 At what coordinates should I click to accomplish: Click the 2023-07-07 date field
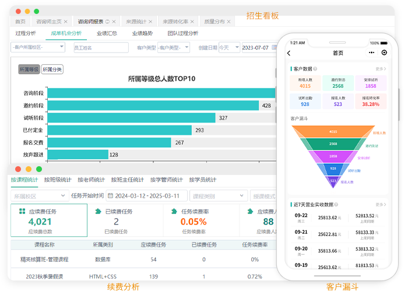pos(259,48)
